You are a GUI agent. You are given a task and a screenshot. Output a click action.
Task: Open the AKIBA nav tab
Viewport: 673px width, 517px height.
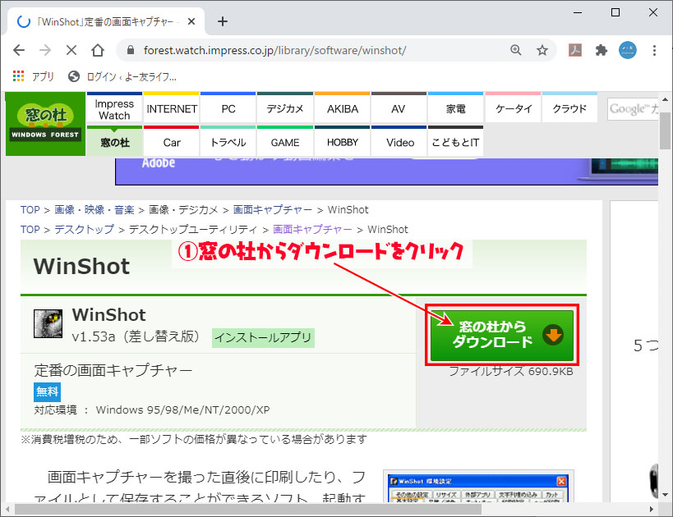tap(342, 108)
